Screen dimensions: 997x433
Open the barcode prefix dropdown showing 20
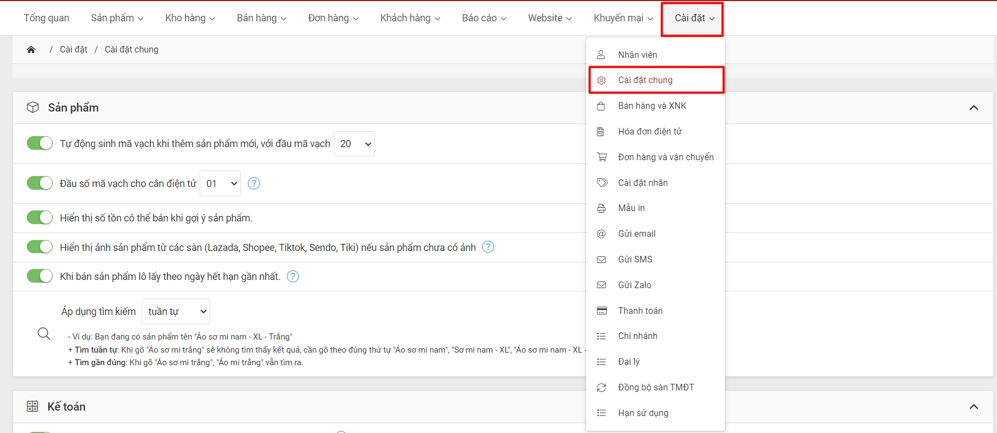(x=355, y=144)
